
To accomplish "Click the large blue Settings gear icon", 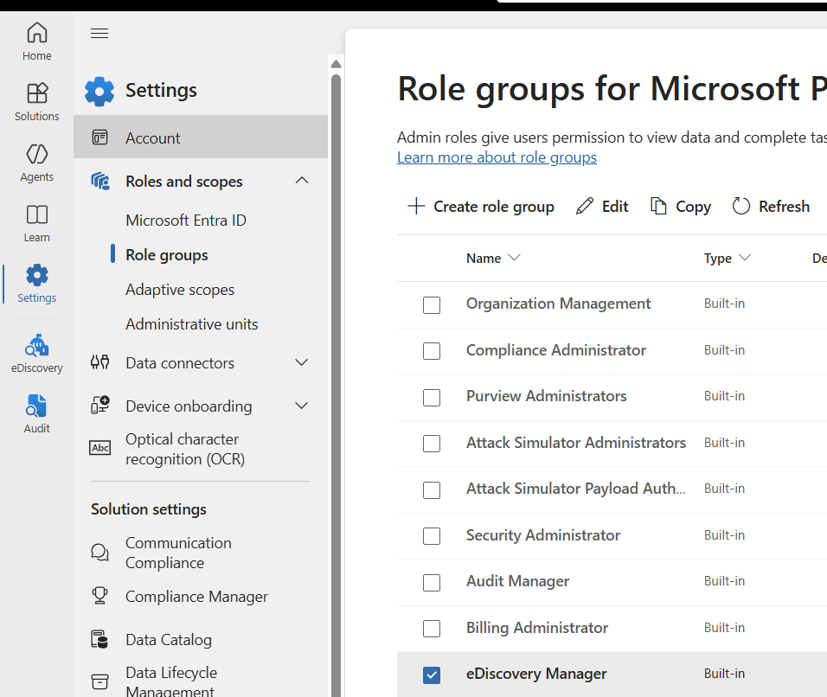I will pyautogui.click(x=99, y=91).
